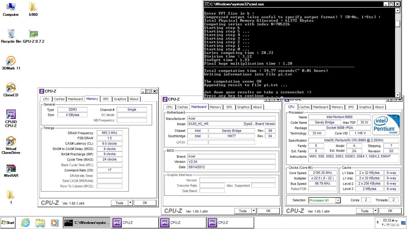
Task: Open About tab in Mainboard CPU-Z window
Action: point(257,107)
